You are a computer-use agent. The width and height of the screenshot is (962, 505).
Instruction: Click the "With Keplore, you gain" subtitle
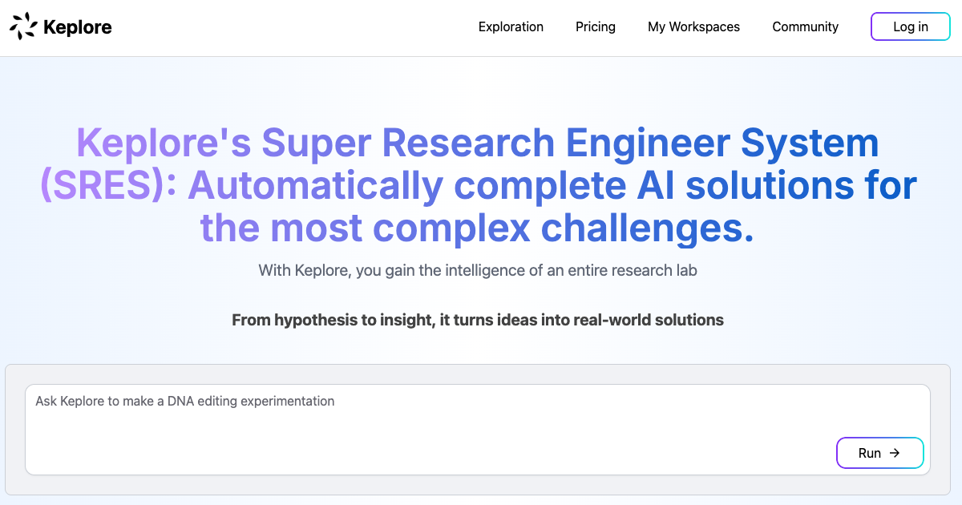coord(337,270)
